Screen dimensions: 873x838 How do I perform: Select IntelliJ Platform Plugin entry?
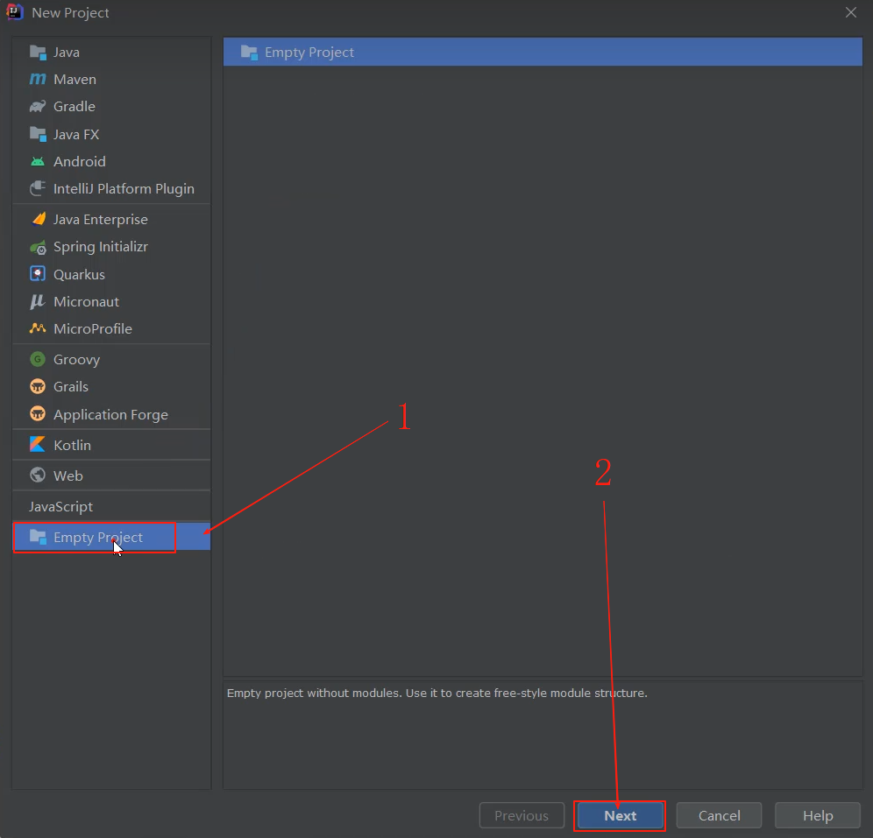[x=111, y=188]
